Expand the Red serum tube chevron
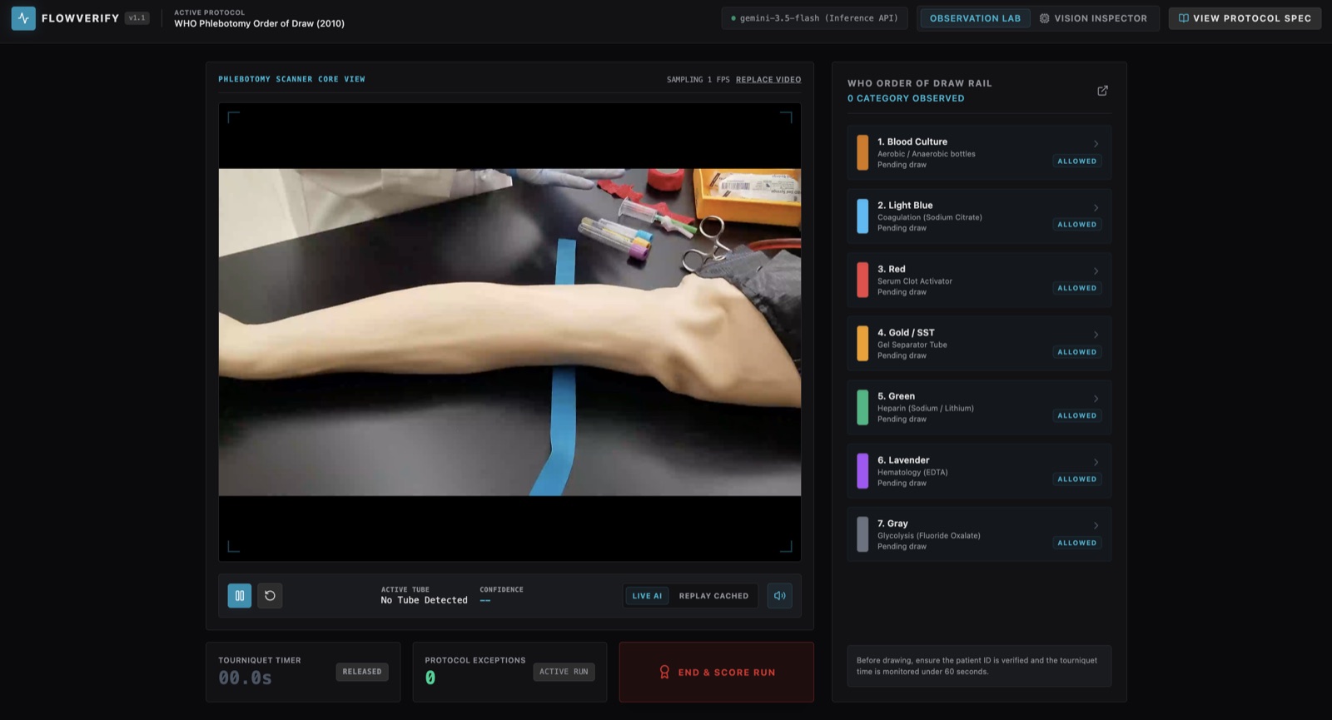 tap(1096, 271)
